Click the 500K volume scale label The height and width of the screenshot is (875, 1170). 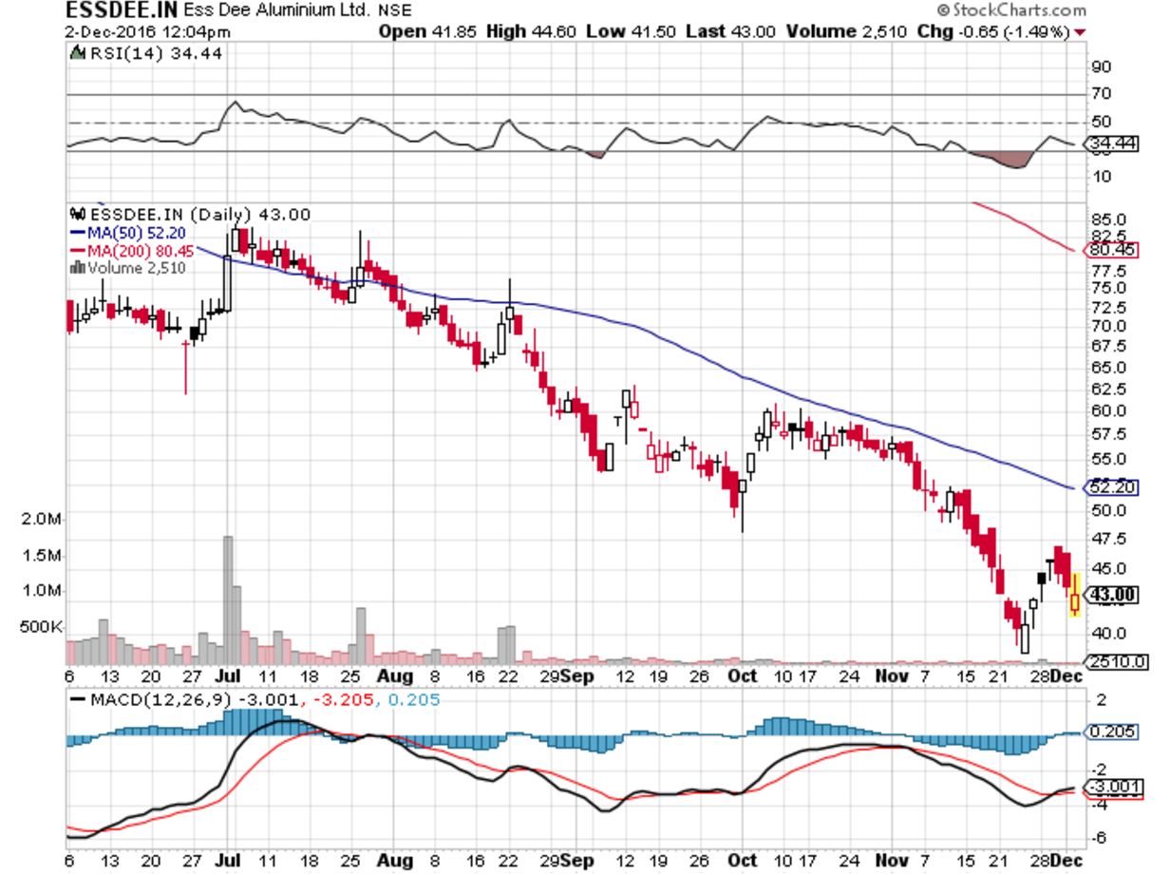[x=41, y=628]
